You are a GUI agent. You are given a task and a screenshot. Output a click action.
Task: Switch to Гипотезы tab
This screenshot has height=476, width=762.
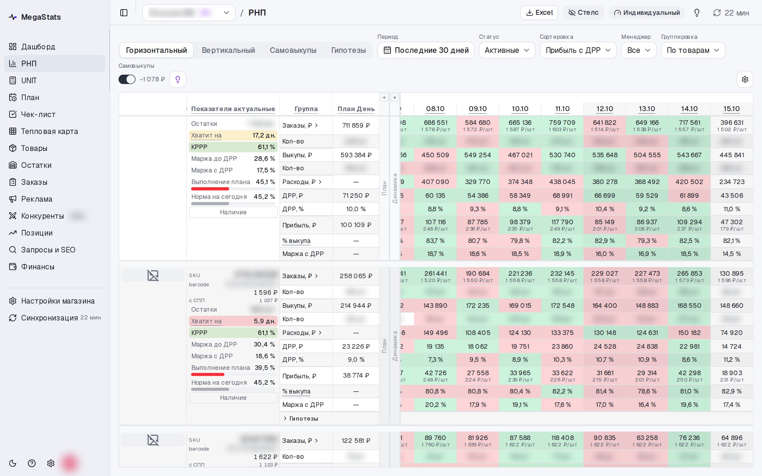348,50
